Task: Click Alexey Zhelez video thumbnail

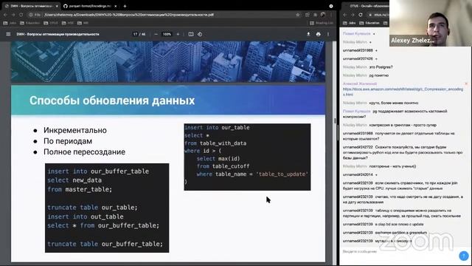Action: 431,23
